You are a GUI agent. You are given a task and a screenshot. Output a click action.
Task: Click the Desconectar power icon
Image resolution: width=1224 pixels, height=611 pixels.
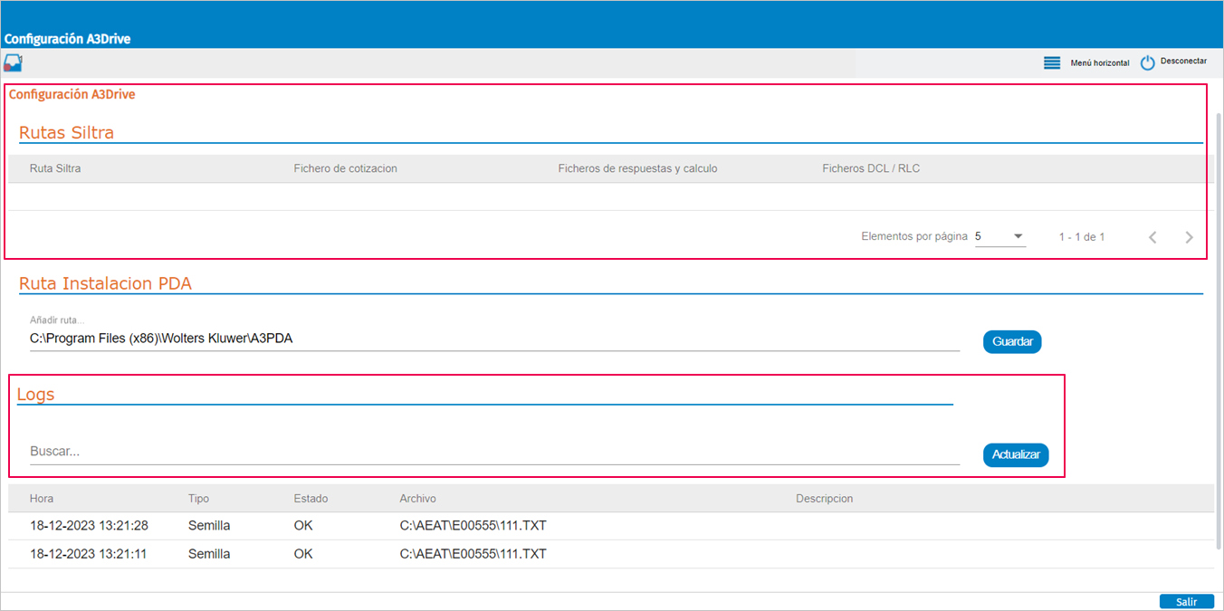coord(1148,62)
